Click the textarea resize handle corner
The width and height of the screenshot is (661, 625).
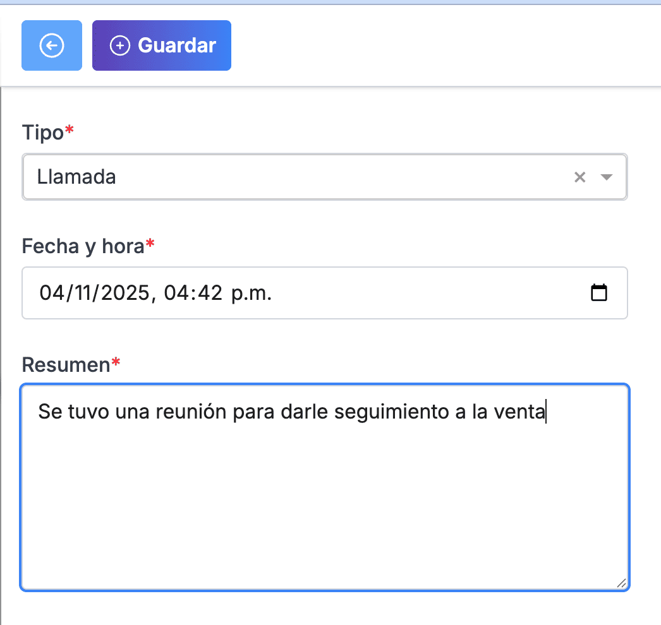click(622, 584)
